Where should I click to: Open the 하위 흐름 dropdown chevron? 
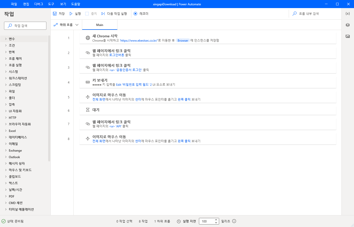(x=77, y=25)
